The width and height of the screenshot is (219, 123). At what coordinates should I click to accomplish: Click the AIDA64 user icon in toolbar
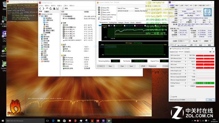[x=54, y=9]
